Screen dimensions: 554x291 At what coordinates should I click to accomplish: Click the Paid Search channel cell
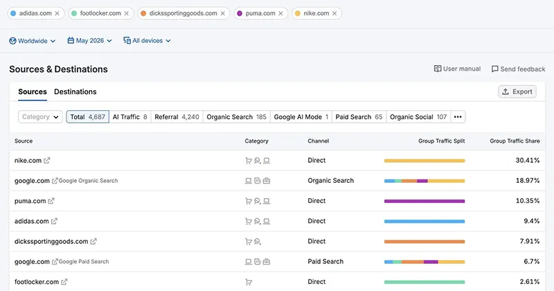click(x=325, y=262)
